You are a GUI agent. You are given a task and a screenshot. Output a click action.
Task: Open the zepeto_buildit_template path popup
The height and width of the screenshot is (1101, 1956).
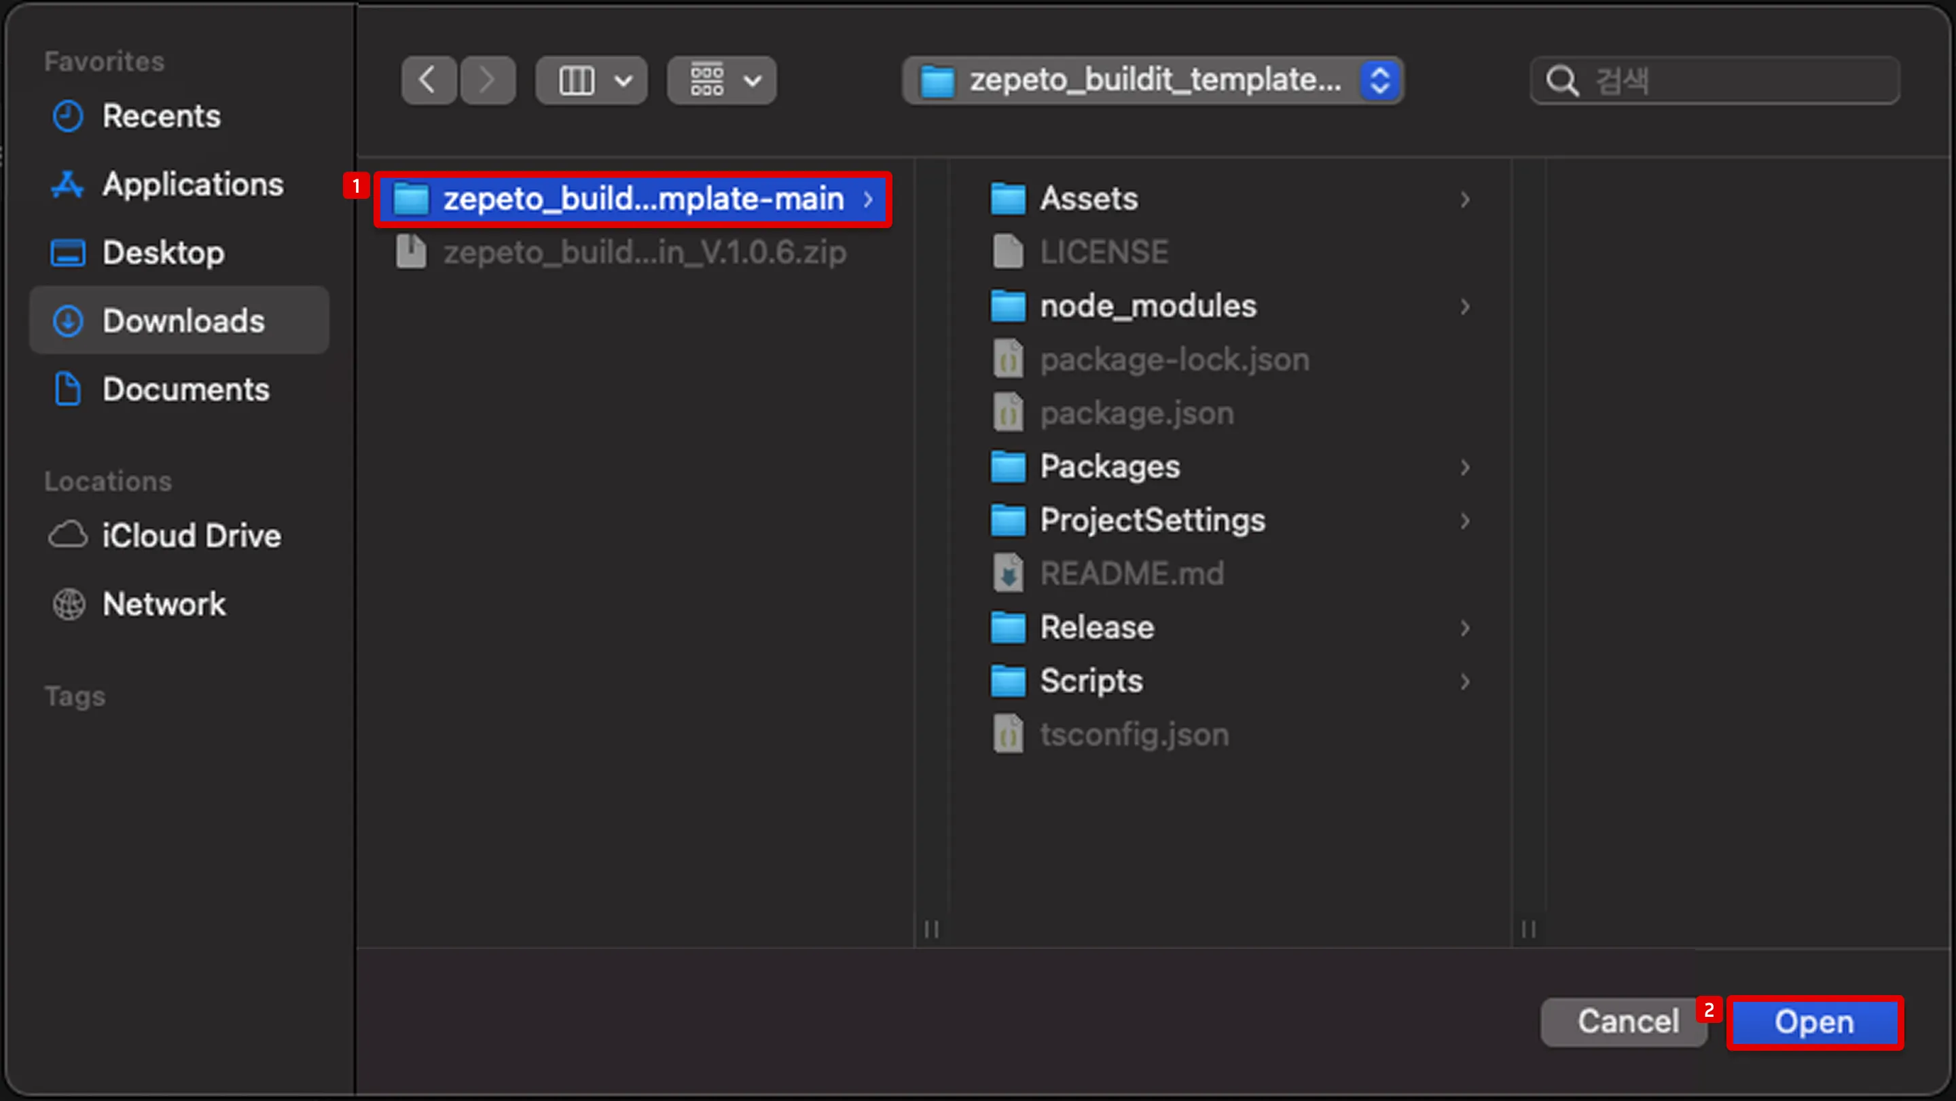1153,79
